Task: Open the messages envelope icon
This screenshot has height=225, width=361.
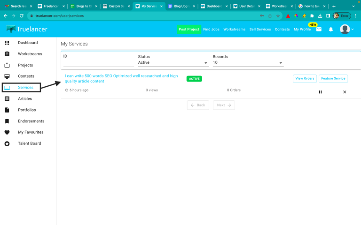Action: point(319,29)
